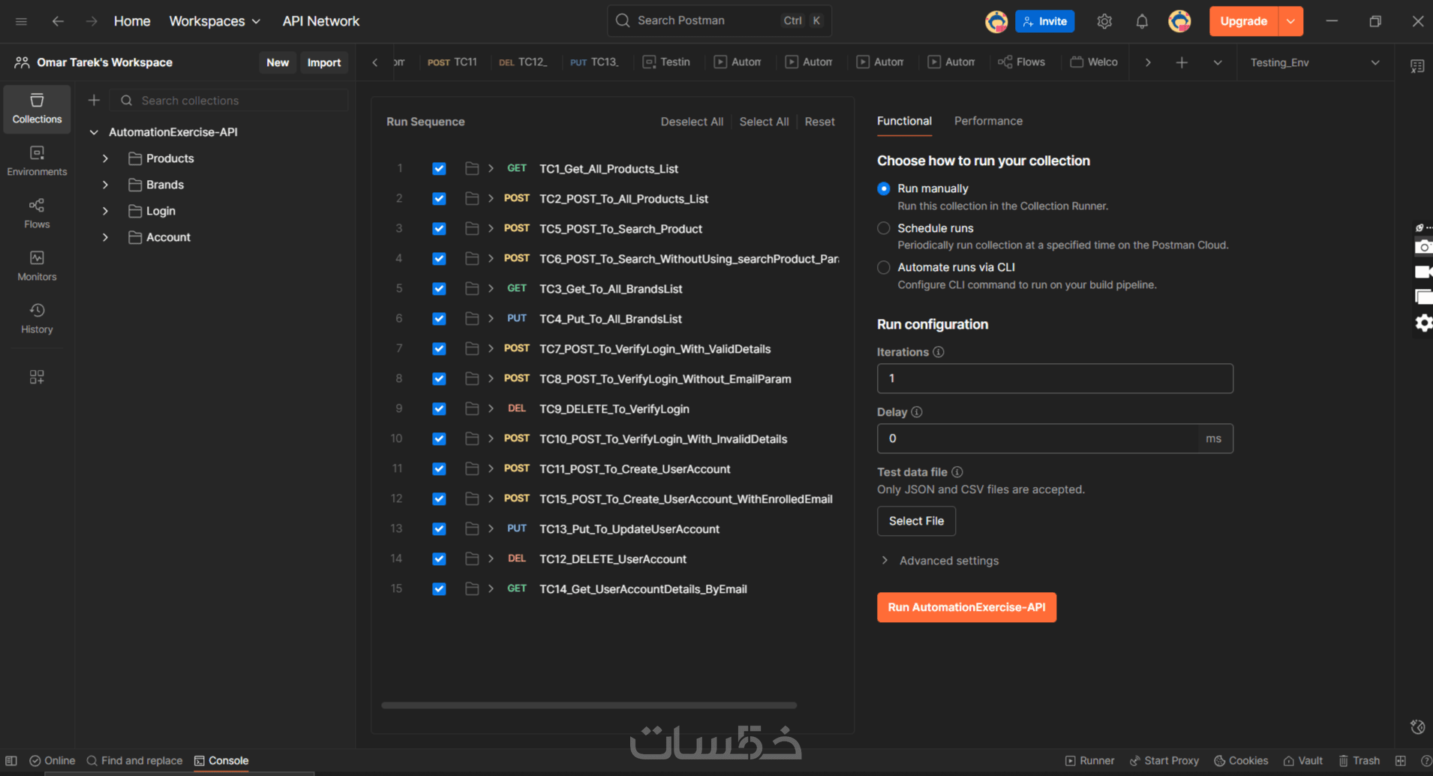Expand the Products folder

[x=106, y=158]
